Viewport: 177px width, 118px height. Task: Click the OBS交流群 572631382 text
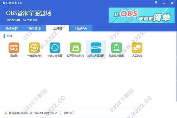pyautogui.click(x=22, y=20)
